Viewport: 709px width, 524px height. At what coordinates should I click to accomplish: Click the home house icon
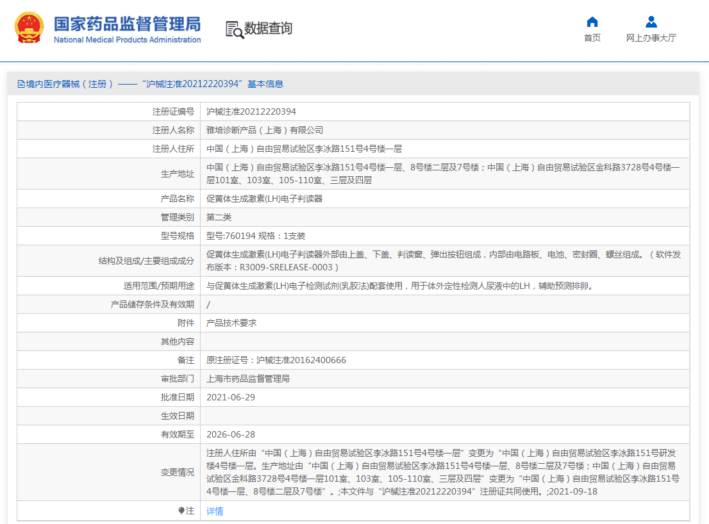click(592, 22)
